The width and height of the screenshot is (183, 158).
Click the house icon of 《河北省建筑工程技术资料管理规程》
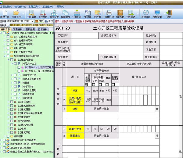click(x=8, y=33)
